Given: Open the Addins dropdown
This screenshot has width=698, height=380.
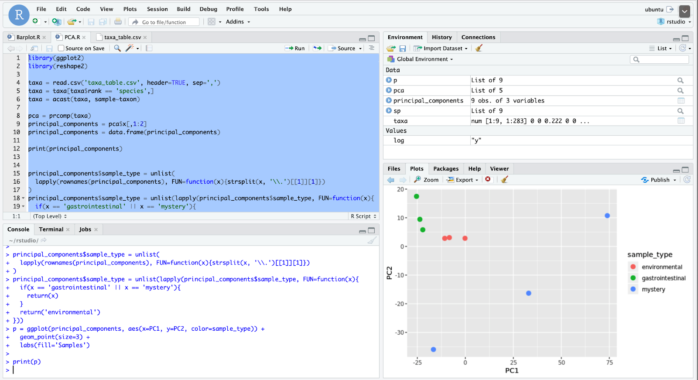Looking at the screenshot, I should click(x=238, y=21).
